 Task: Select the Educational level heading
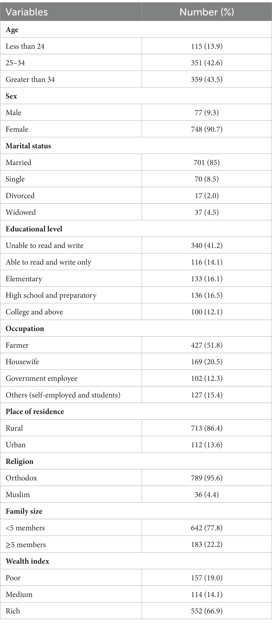coord(34,229)
